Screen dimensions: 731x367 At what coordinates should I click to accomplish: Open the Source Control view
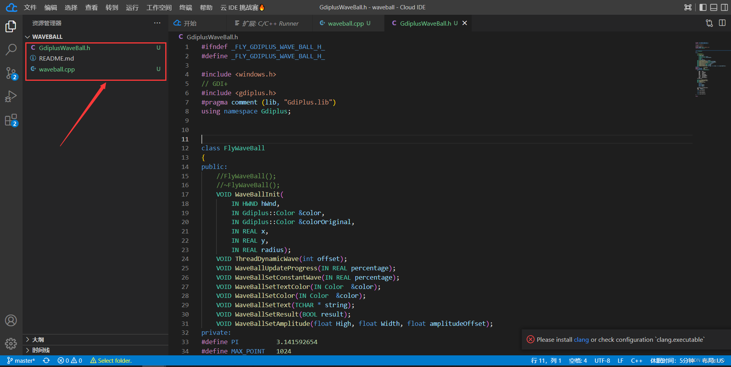click(x=11, y=73)
